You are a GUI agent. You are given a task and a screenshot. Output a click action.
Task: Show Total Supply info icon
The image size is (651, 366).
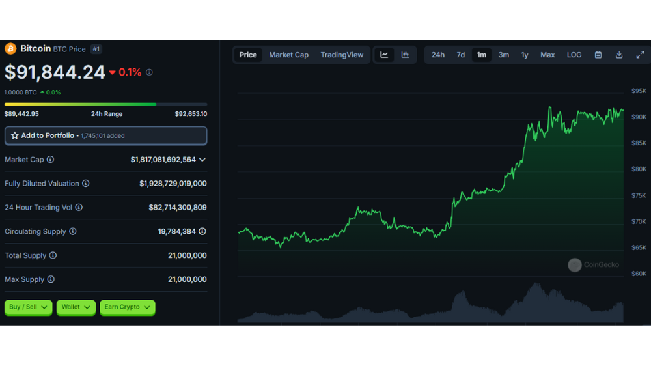[53, 255]
